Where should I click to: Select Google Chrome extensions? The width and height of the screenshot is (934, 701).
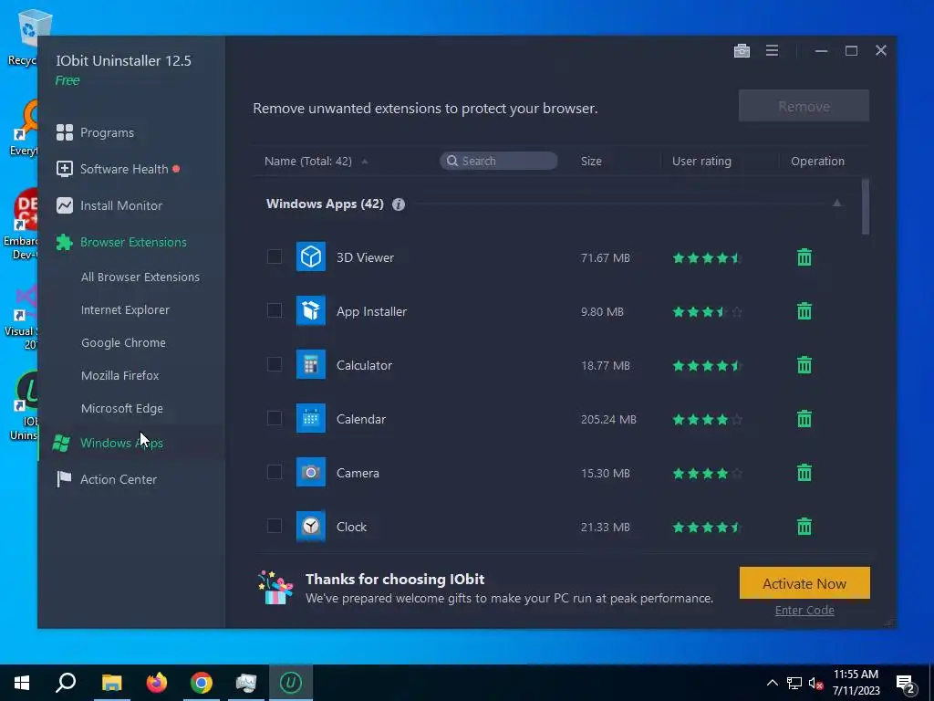tap(123, 343)
